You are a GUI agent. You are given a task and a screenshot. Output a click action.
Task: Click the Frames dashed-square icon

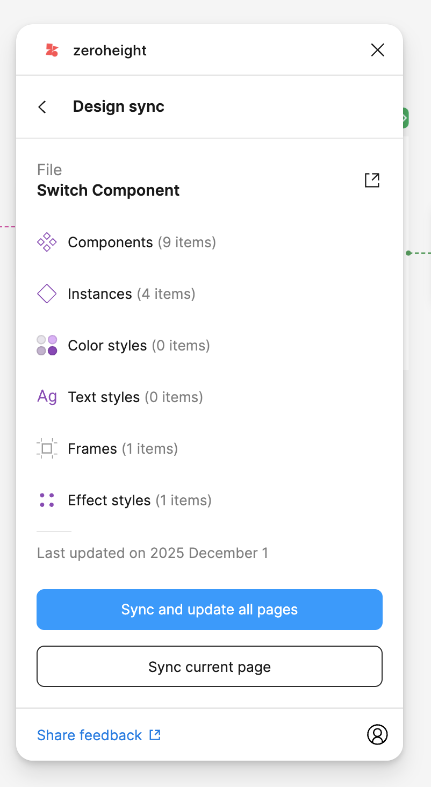tap(47, 449)
